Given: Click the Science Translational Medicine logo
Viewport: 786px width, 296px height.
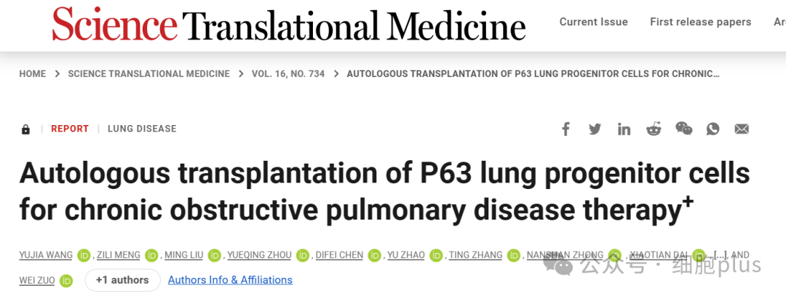Looking at the screenshot, I should click(x=289, y=23).
